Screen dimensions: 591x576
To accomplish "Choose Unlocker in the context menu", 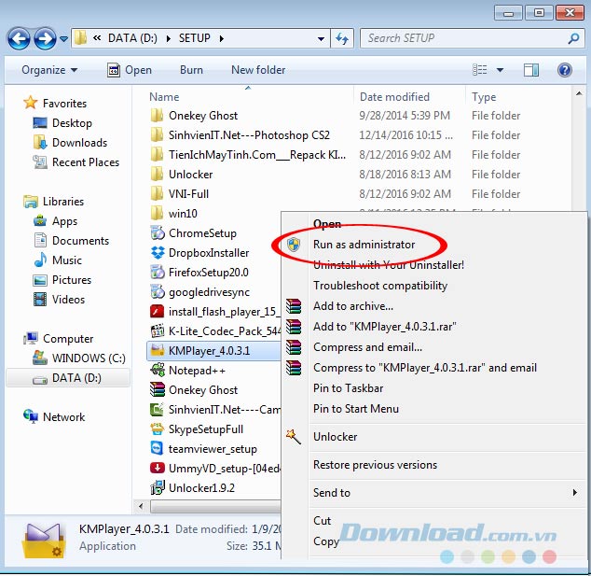I will 335,437.
